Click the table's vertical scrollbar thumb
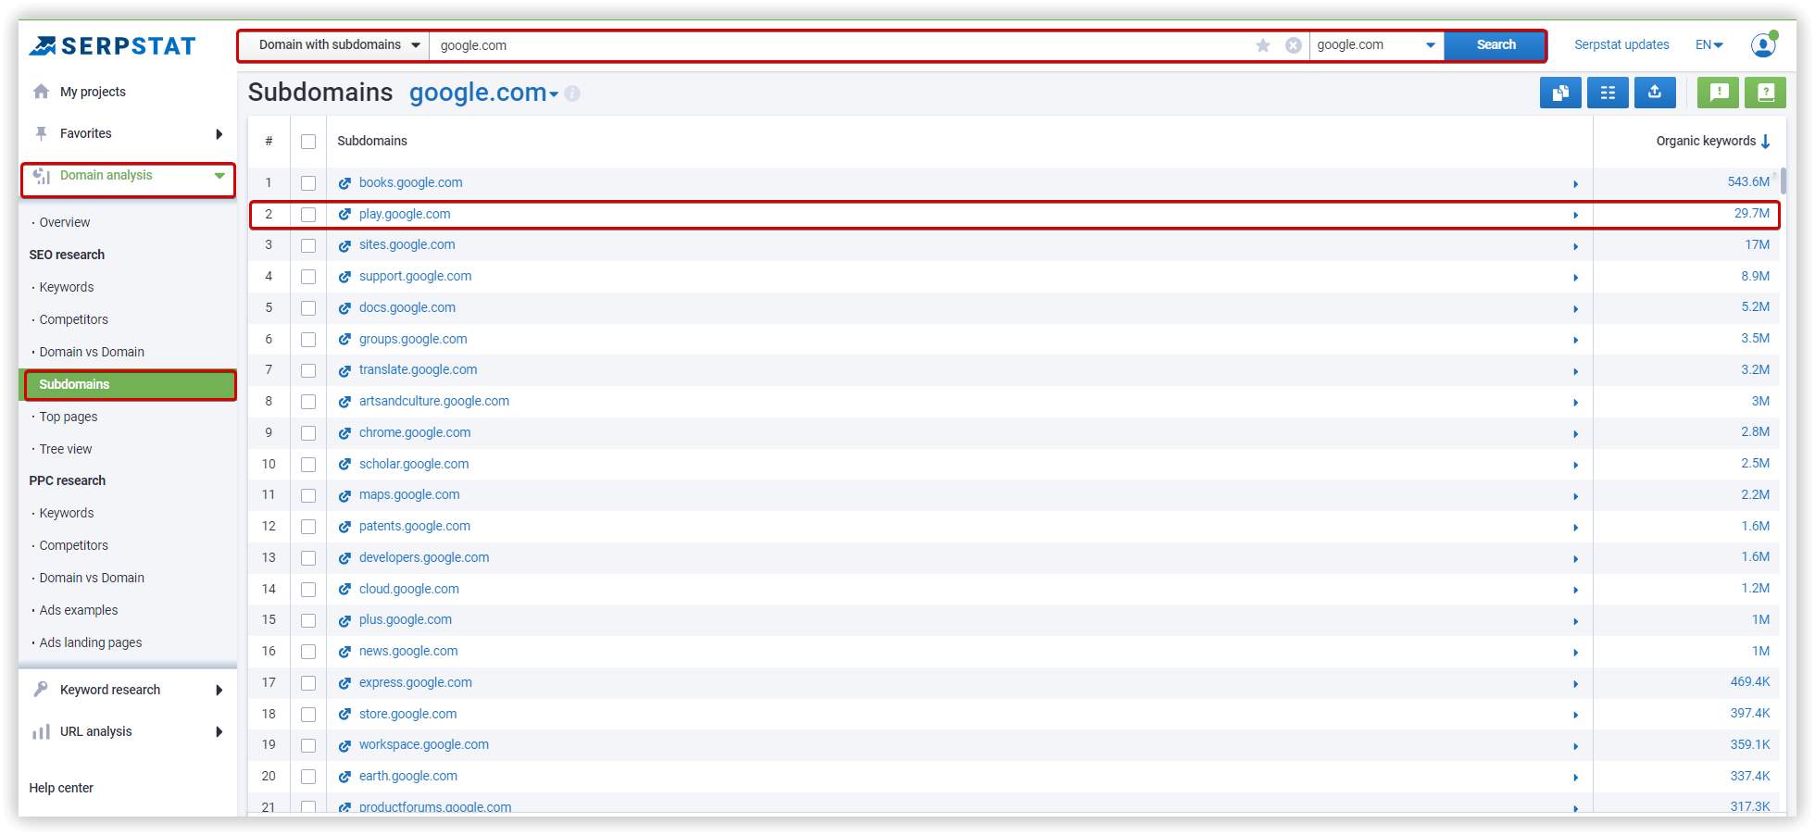The width and height of the screenshot is (1815, 835). click(x=1784, y=182)
